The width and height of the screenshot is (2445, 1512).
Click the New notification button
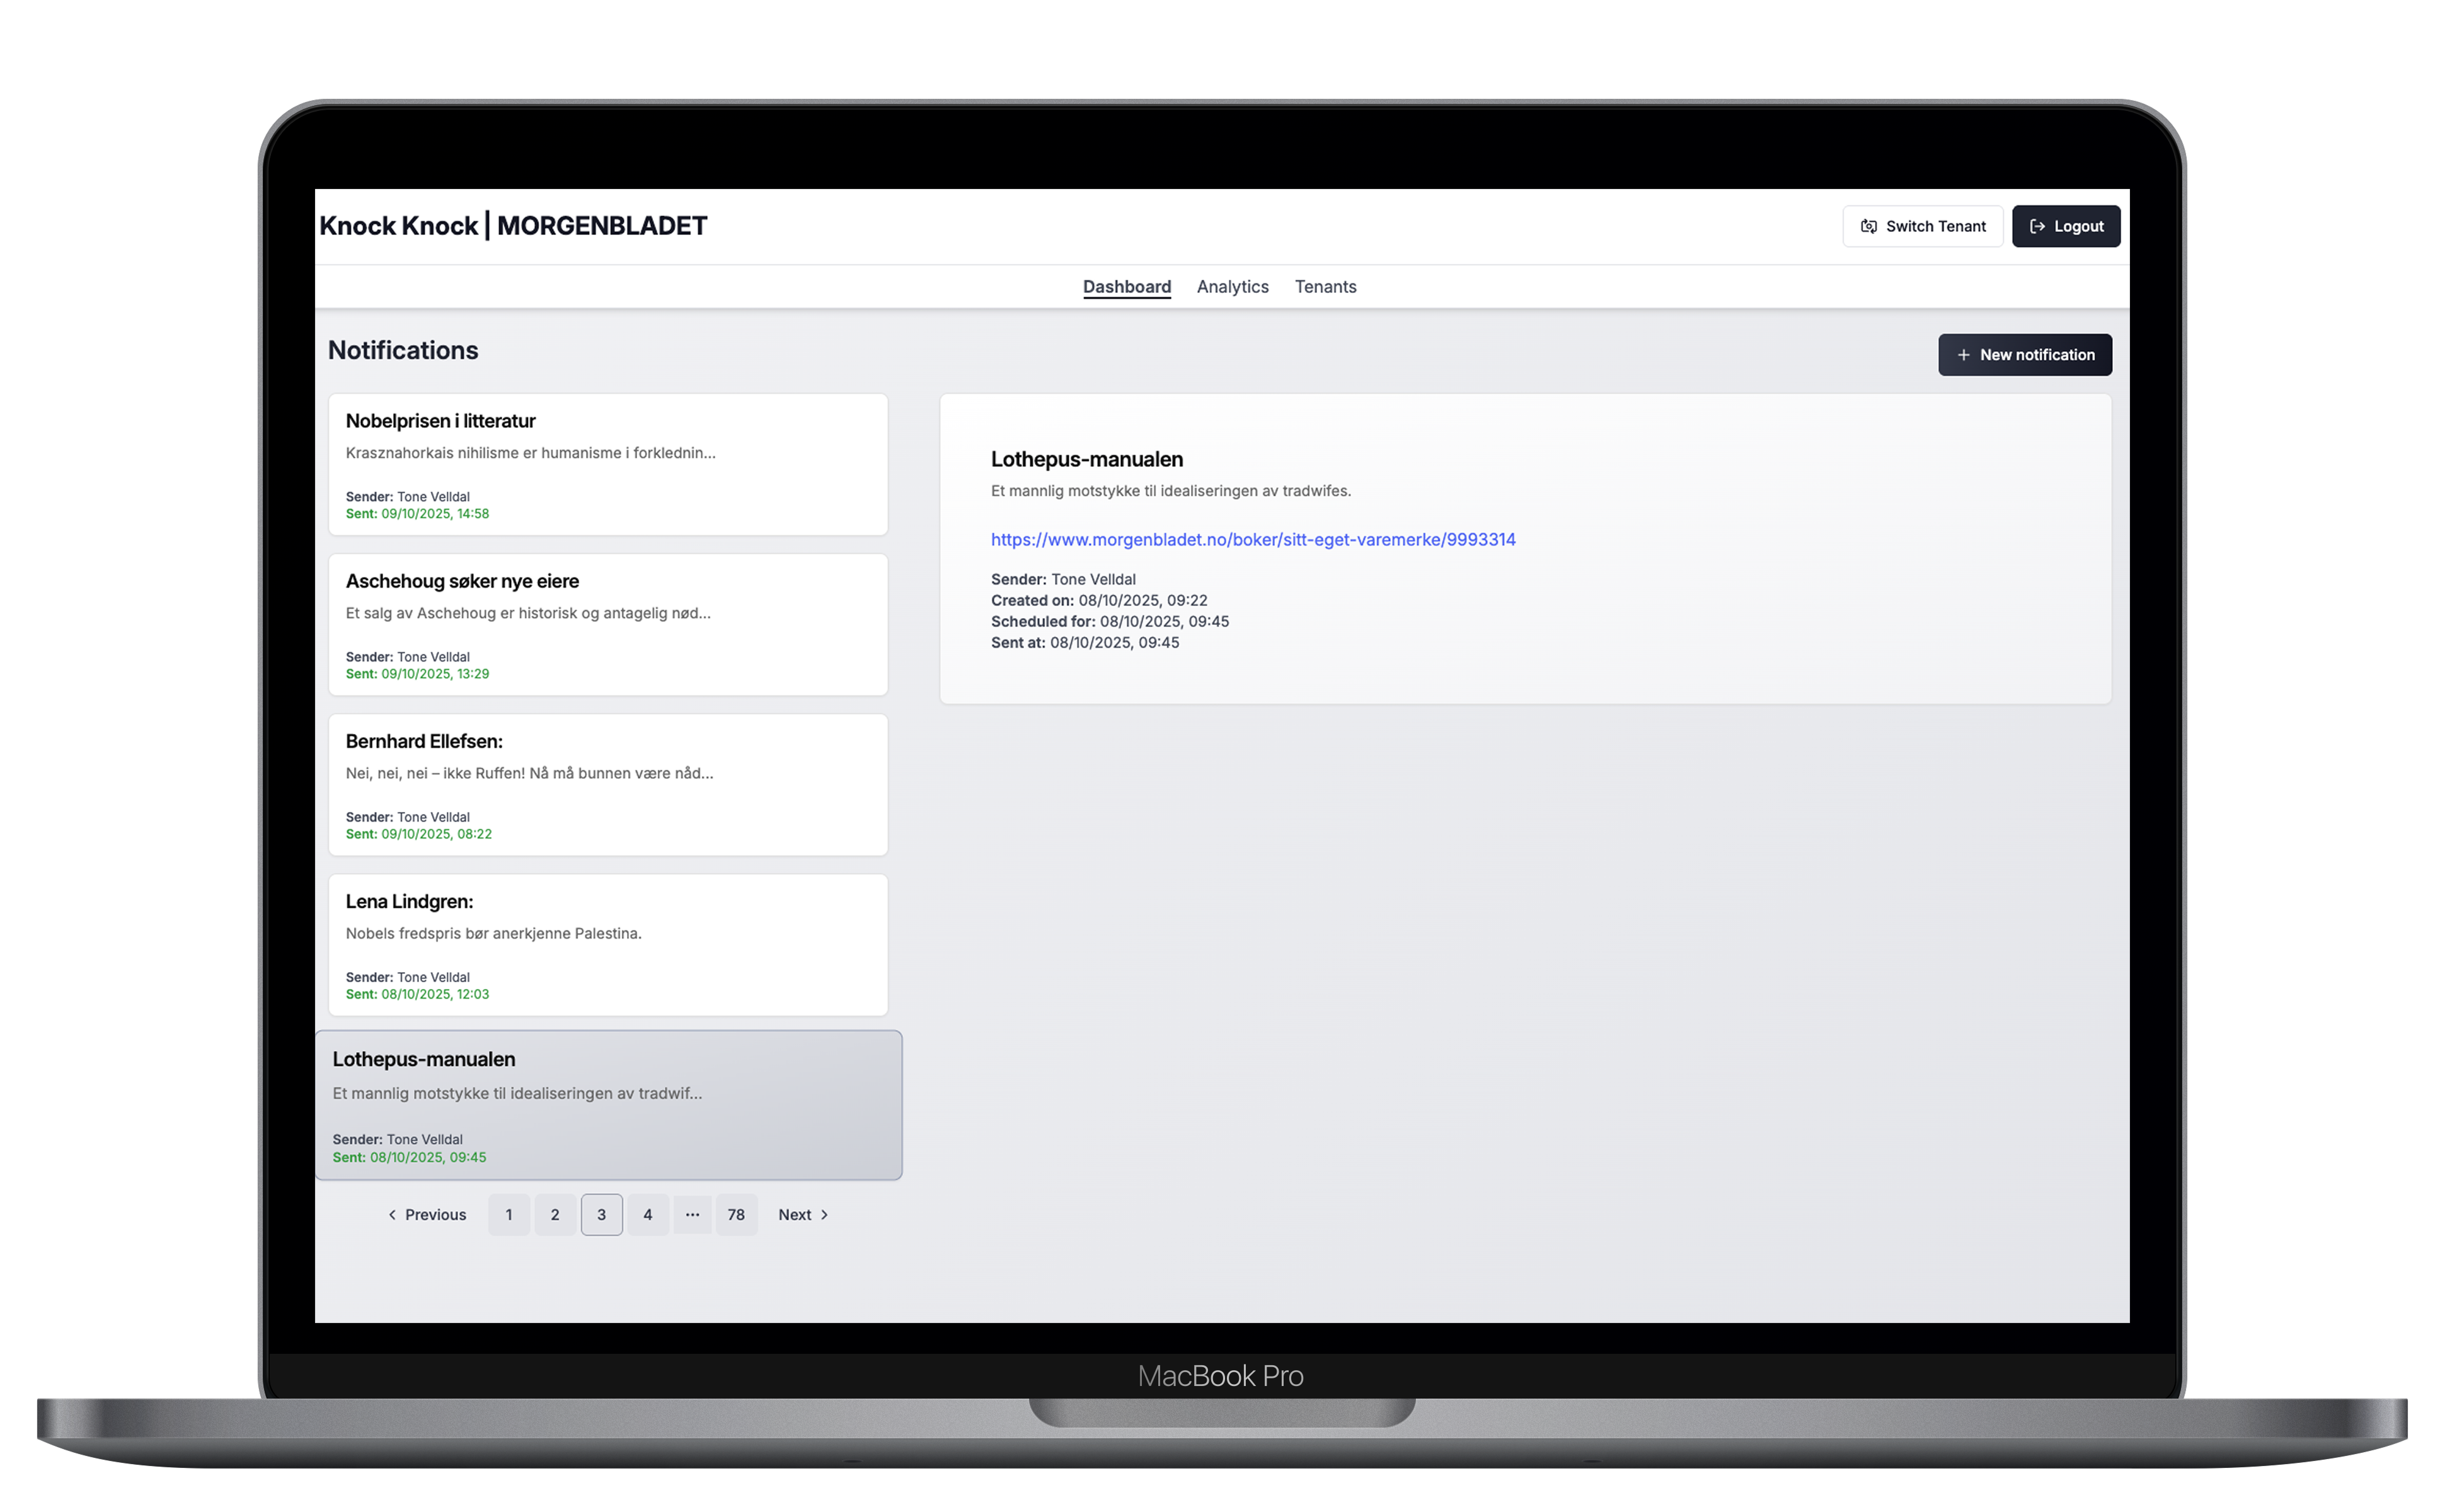click(2024, 354)
